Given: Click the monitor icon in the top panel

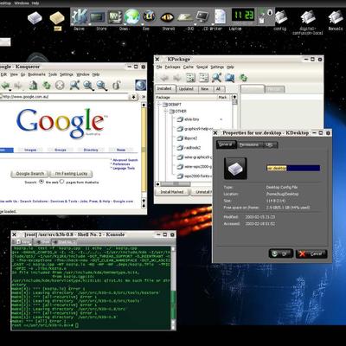Looking at the screenshot, I should tap(202, 16).
